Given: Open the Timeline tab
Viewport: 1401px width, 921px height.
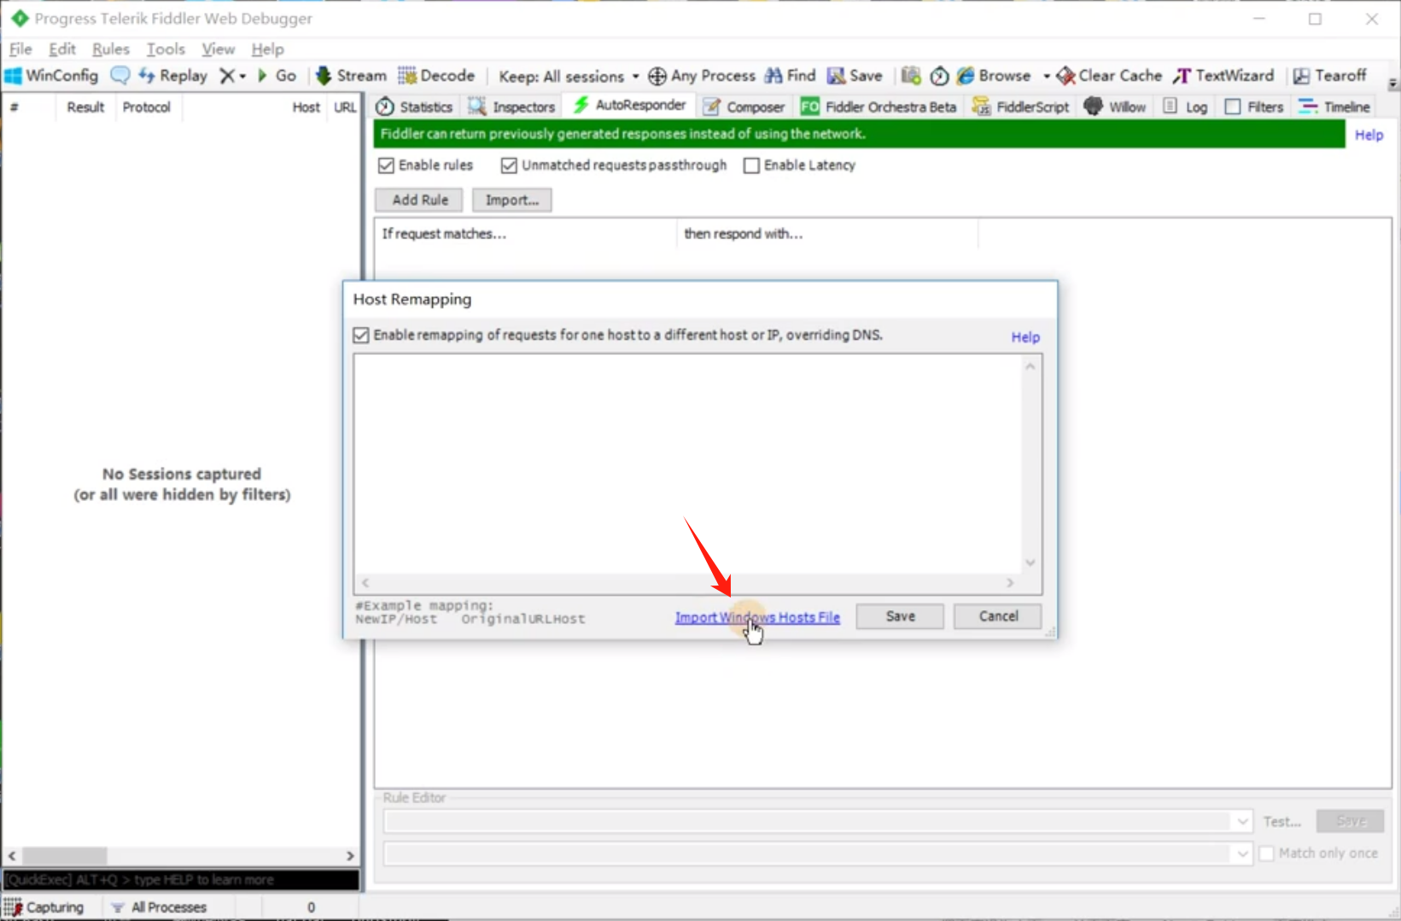Looking at the screenshot, I should [x=1334, y=107].
